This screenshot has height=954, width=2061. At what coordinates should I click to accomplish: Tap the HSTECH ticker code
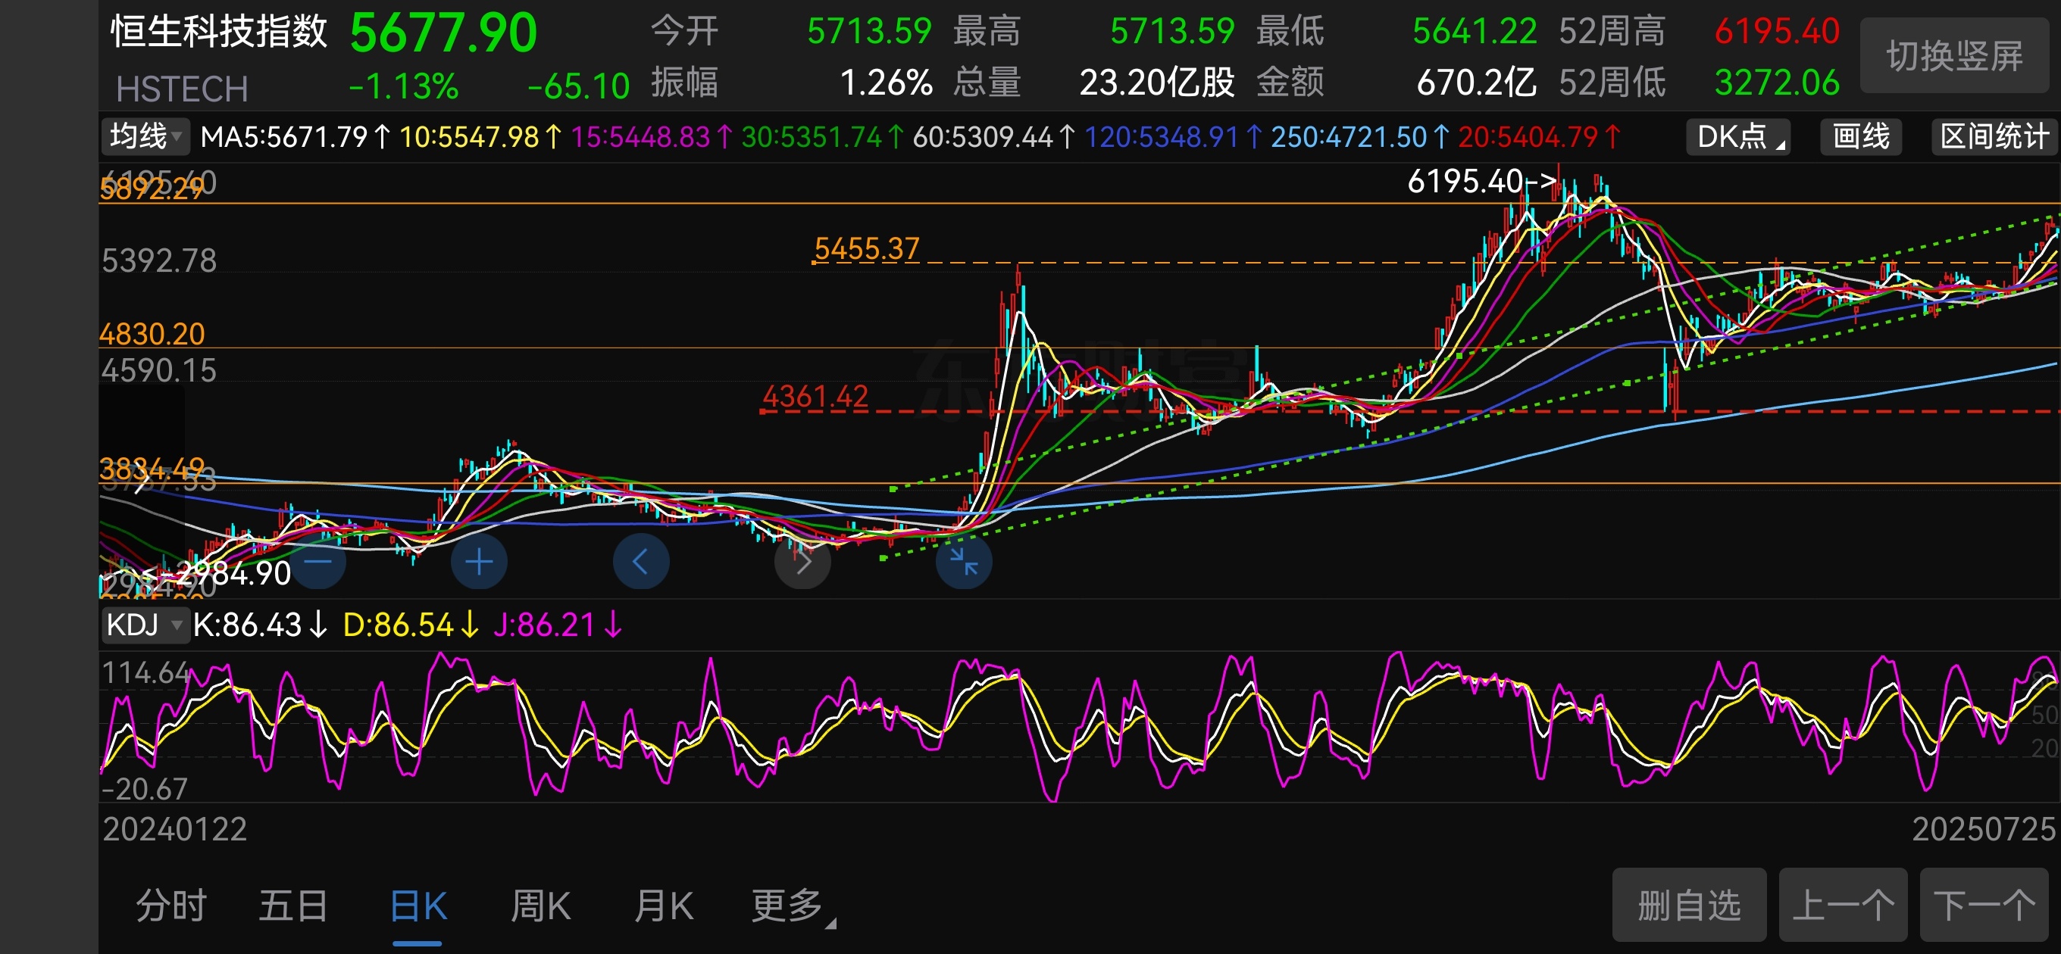(182, 89)
